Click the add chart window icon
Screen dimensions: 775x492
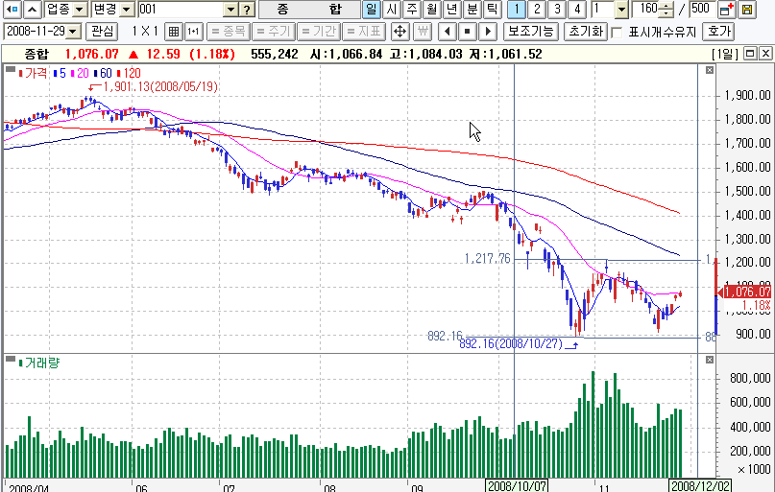click(x=726, y=10)
